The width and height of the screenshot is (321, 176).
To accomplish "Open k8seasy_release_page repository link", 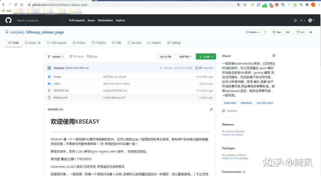I will pyautogui.click(x=45, y=32).
